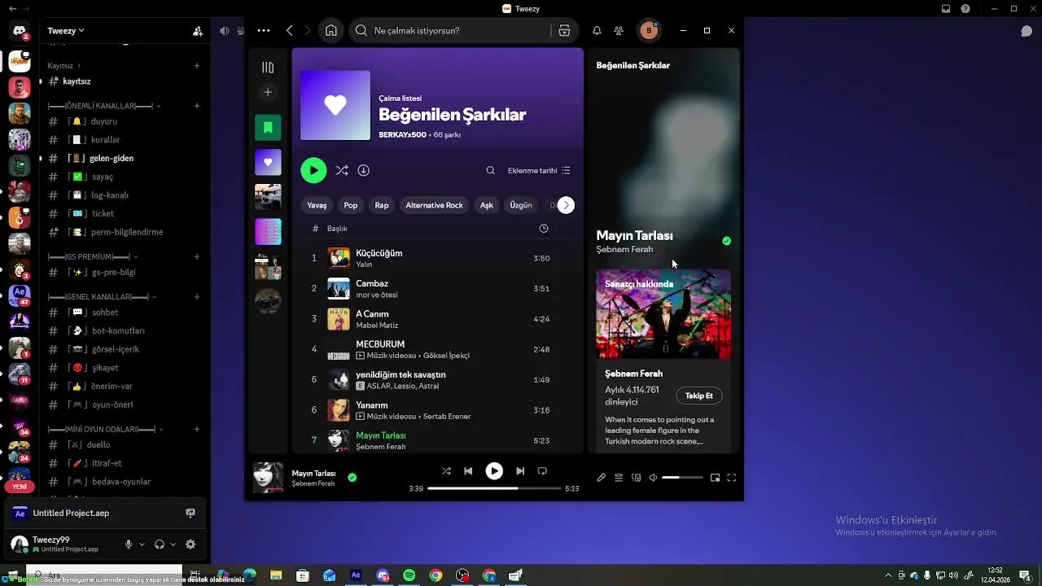The height and width of the screenshot is (586, 1042).
Task: Open the Spotify profile avatar
Action: (649, 31)
